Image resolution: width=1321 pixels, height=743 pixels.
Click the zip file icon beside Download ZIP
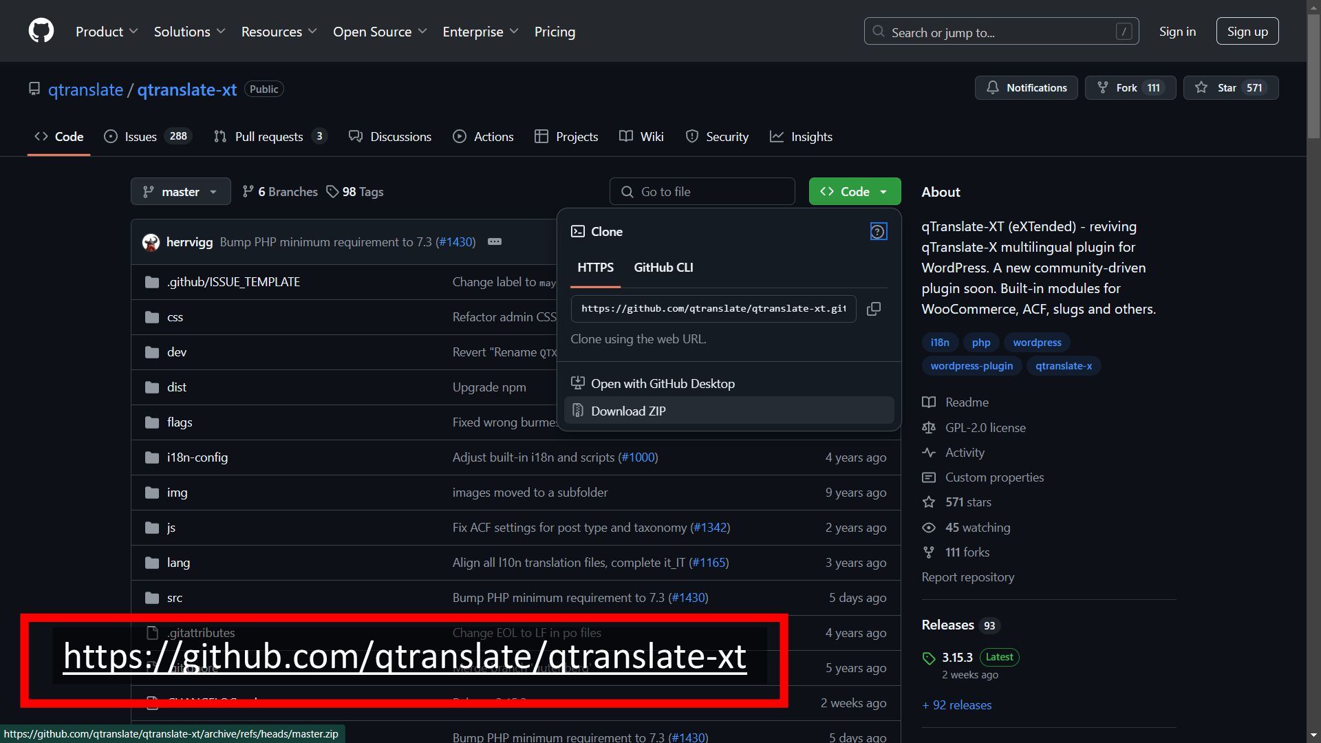pos(578,411)
